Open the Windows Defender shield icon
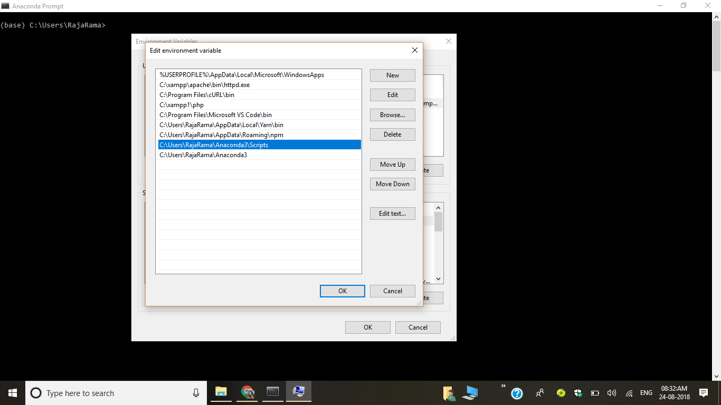721x405 pixels. [578, 393]
